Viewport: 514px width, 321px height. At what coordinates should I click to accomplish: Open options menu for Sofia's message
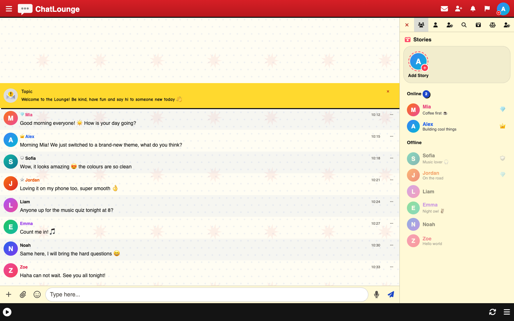click(x=392, y=158)
